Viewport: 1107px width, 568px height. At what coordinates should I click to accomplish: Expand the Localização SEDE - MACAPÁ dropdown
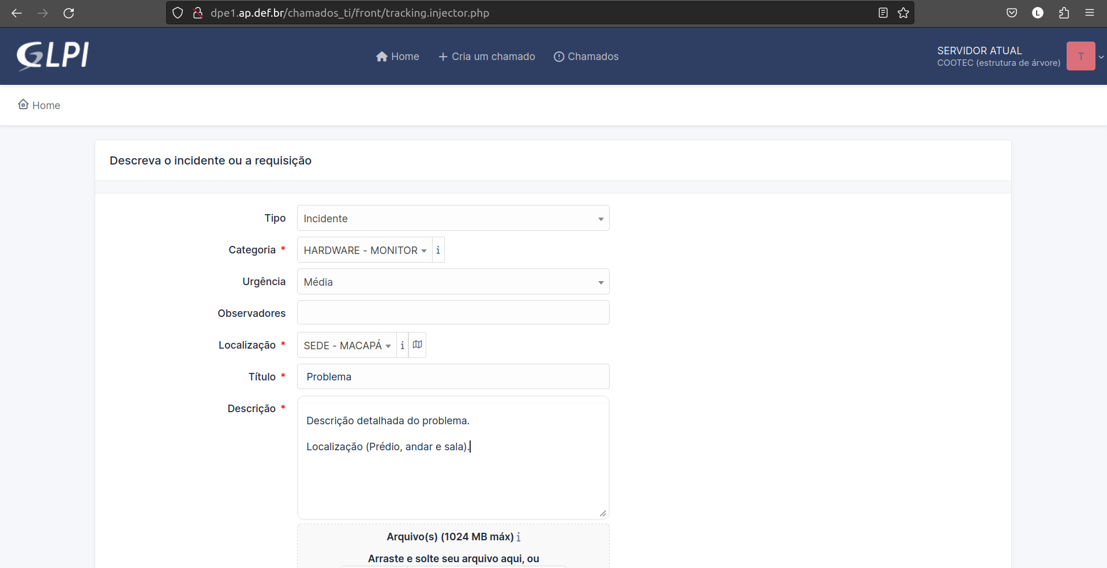click(347, 345)
